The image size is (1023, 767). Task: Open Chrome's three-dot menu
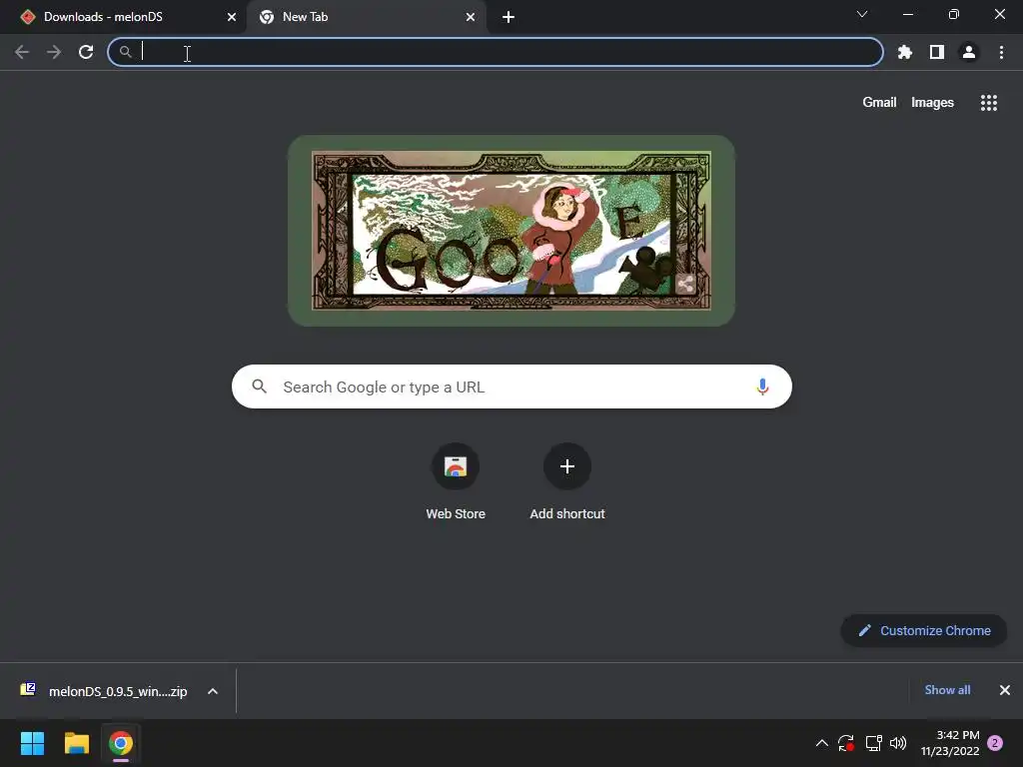tap(1001, 52)
